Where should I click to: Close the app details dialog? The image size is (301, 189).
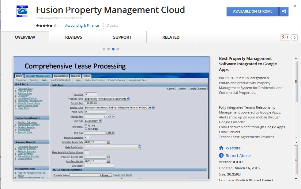(295, 6)
